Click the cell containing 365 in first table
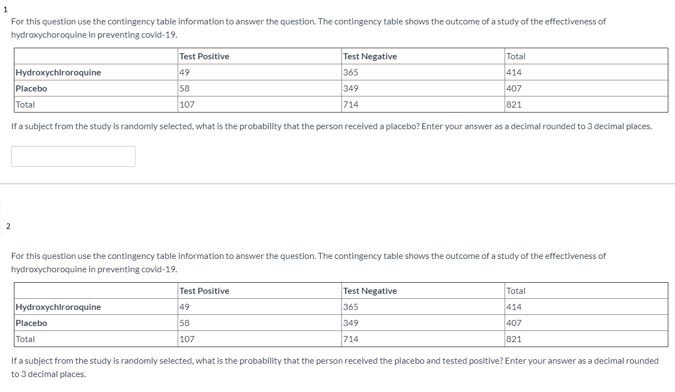675x392 pixels. coord(350,72)
